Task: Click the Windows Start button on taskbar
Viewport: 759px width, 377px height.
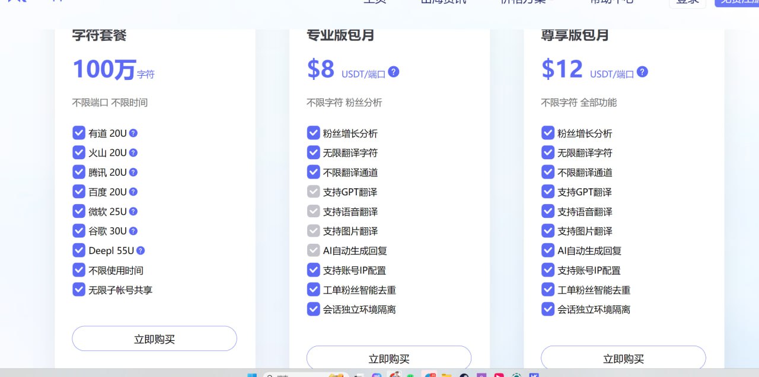Action: tap(251, 375)
